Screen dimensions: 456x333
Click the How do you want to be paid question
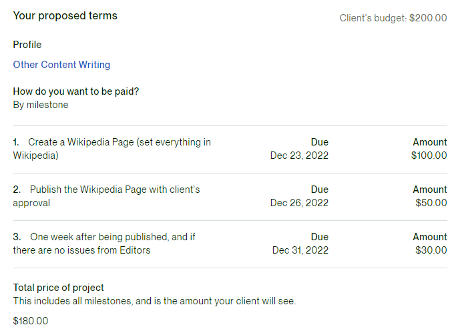(x=76, y=91)
